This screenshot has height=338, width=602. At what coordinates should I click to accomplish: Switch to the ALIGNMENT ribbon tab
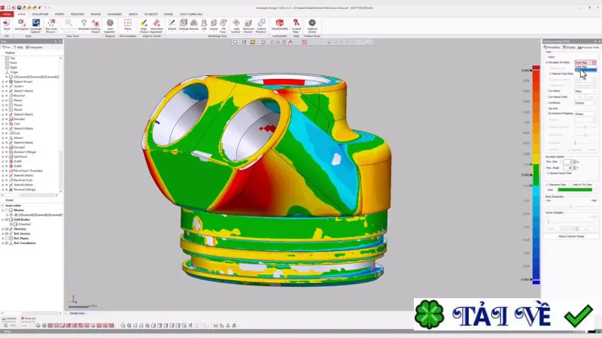click(x=114, y=14)
